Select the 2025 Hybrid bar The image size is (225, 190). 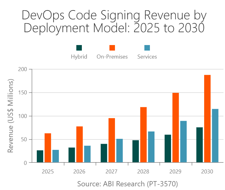click(x=40, y=156)
